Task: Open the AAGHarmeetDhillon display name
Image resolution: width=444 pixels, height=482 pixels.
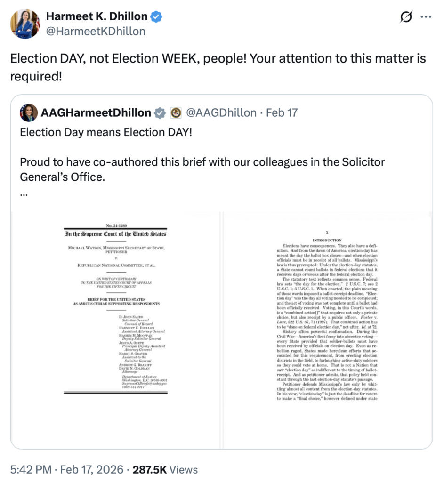Action: point(96,113)
